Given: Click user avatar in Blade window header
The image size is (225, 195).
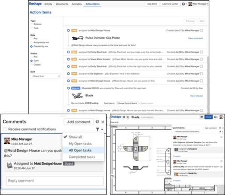Looking at the screenshot, I should pyautogui.click(x=221, y=117).
